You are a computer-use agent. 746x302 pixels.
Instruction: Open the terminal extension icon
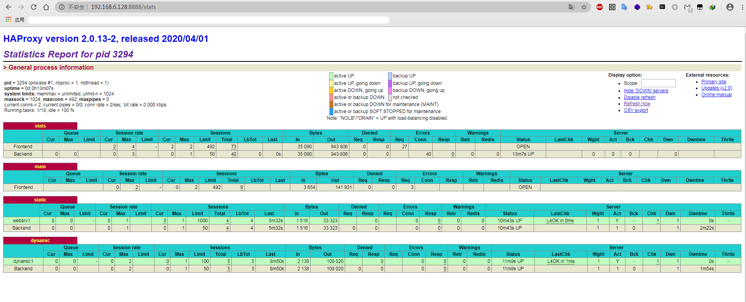662,7
